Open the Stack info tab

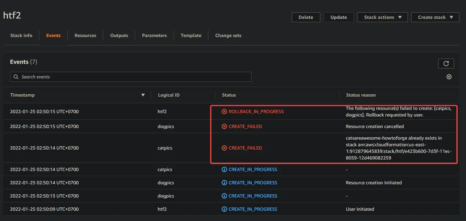(21, 35)
